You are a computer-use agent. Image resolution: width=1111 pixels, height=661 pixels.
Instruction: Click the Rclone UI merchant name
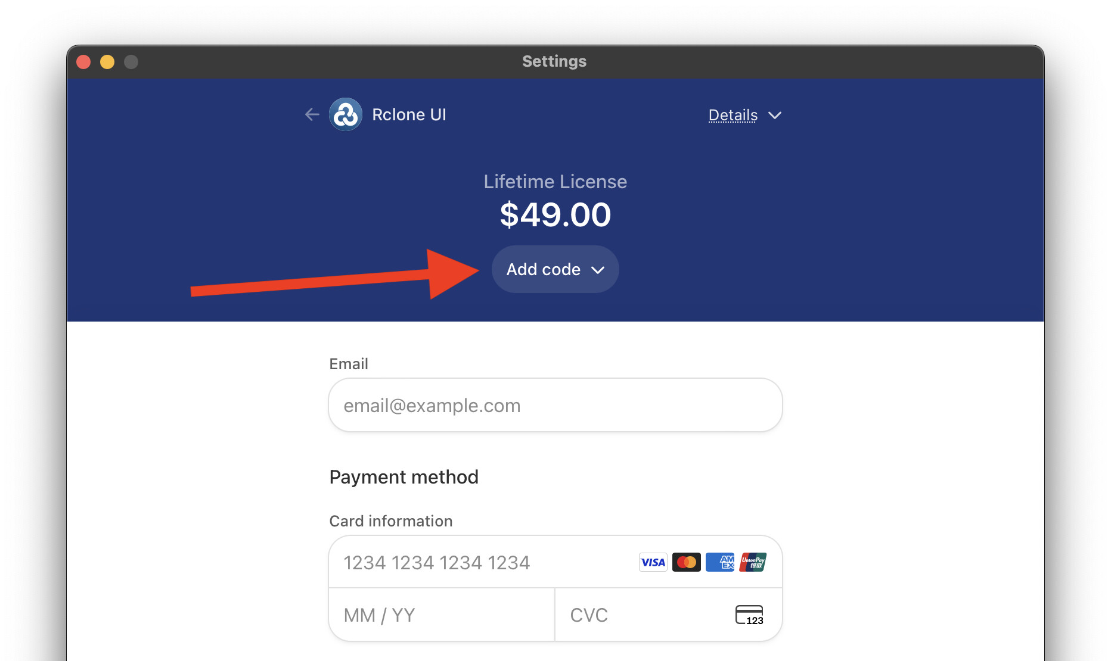tap(409, 114)
